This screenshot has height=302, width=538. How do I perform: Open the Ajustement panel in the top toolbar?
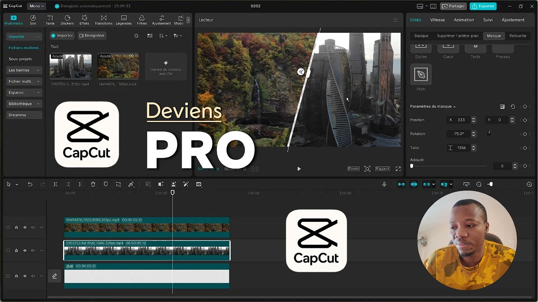161,20
